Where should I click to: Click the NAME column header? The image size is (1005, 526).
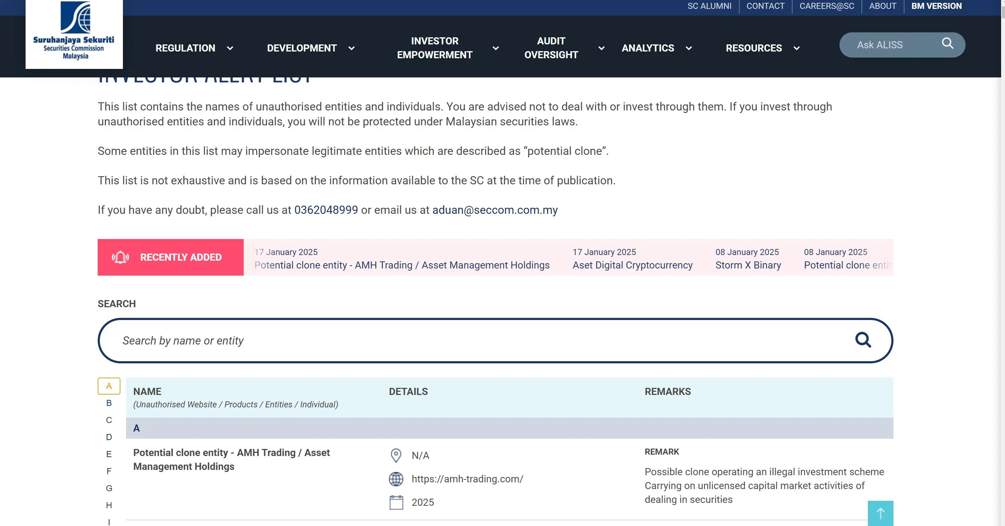tap(147, 391)
